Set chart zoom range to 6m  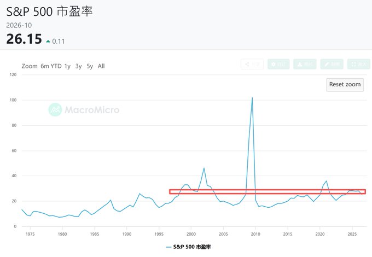coord(45,66)
